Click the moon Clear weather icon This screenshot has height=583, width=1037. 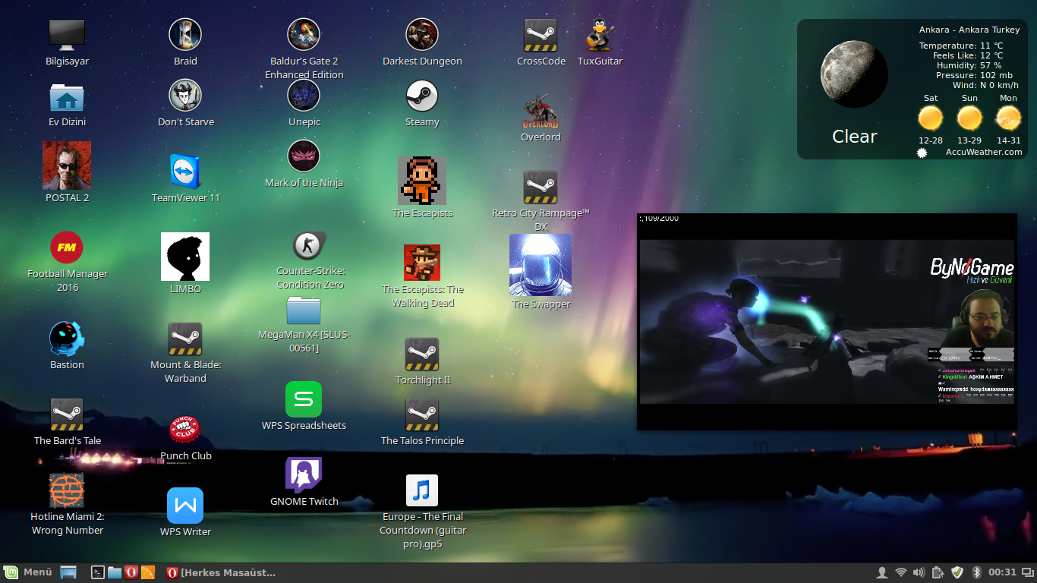tap(854, 74)
